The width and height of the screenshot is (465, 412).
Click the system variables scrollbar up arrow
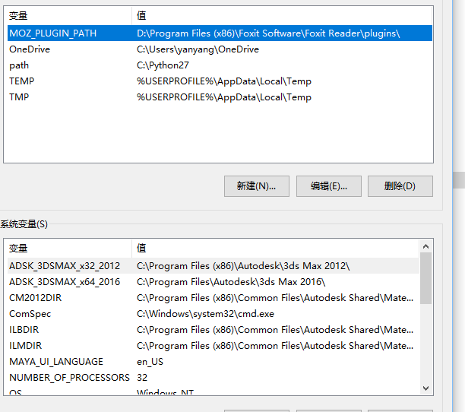pyautogui.click(x=425, y=246)
